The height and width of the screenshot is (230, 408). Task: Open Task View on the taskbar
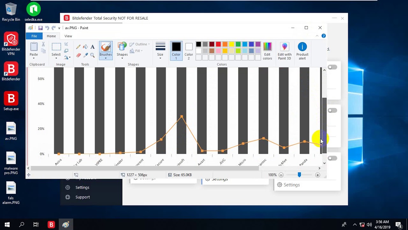[36, 225]
